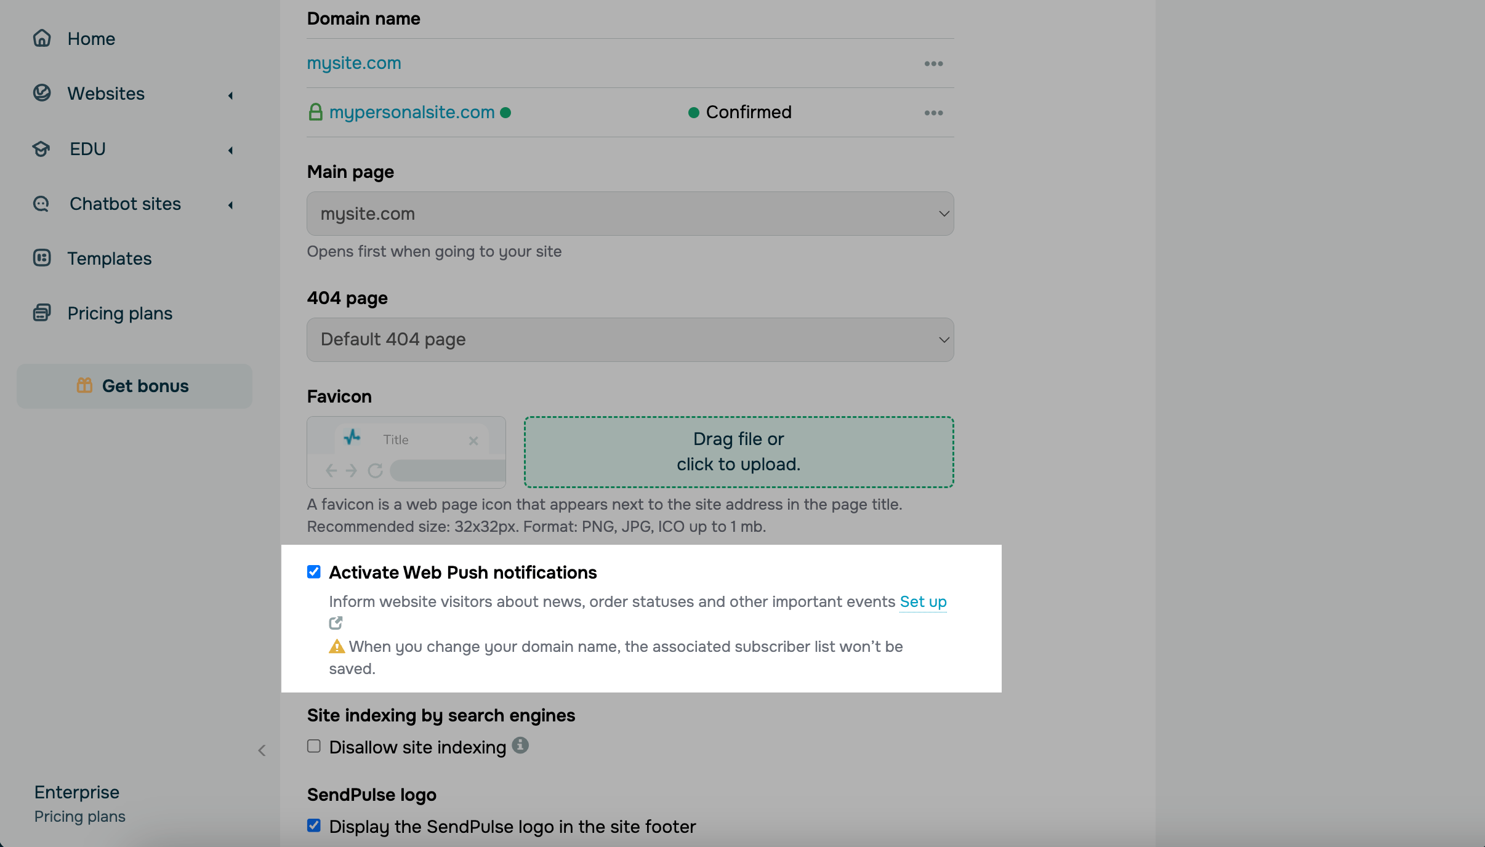Open the mypersonalsite.com domain link
This screenshot has width=1485, height=847.
click(412, 112)
